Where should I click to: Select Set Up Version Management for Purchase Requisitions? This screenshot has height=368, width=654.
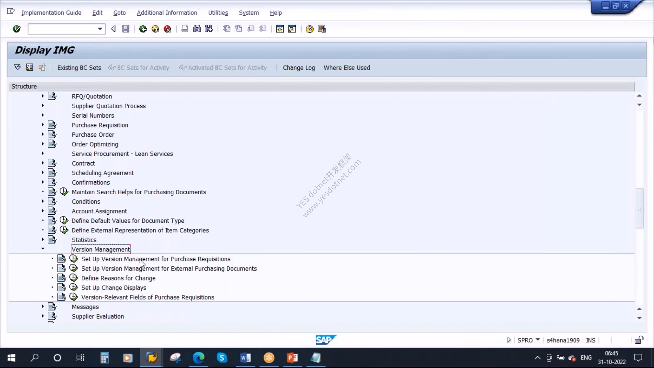click(156, 259)
